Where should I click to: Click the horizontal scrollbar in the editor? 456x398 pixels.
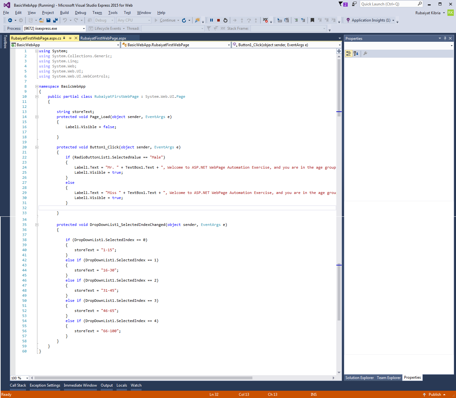[143, 378]
